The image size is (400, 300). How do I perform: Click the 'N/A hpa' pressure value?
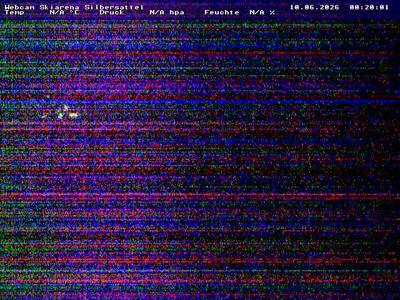(x=167, y=12)
